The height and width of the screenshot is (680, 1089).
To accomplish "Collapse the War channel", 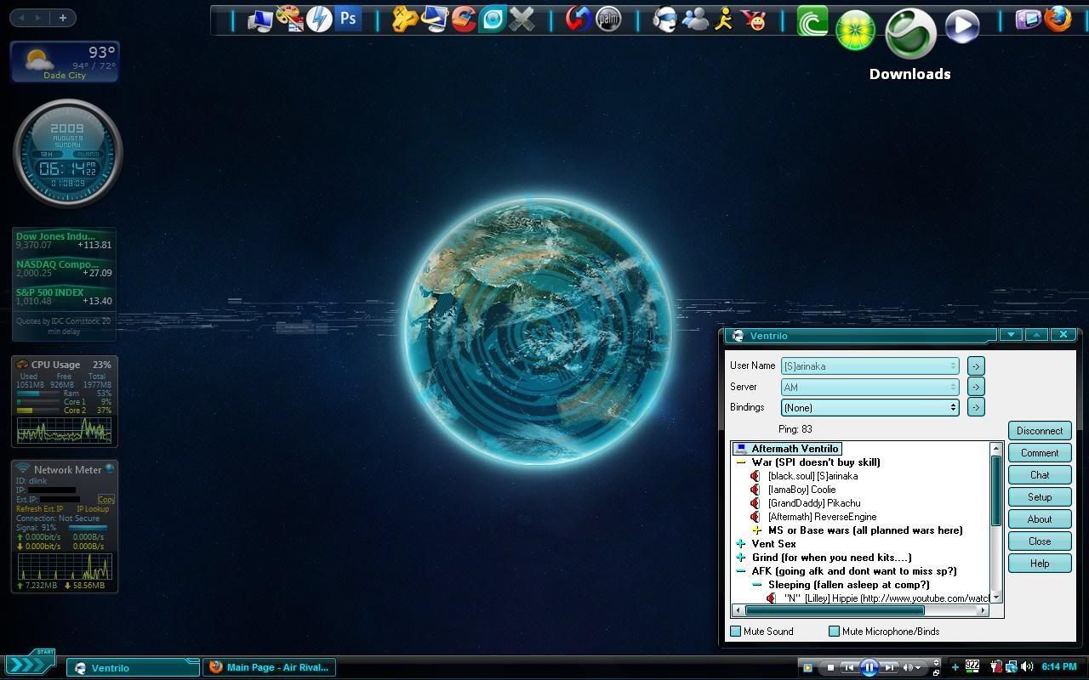I will point(741,462).
